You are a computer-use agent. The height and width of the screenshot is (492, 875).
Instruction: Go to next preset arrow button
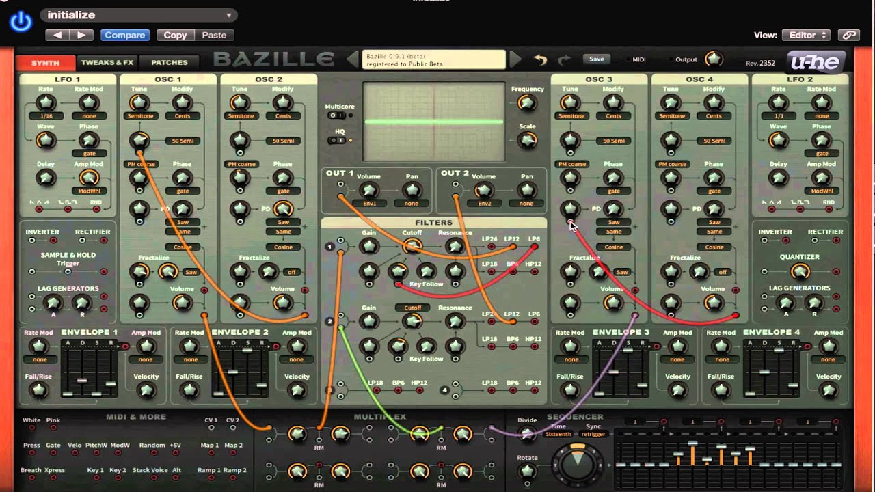[x=81, y=35]
